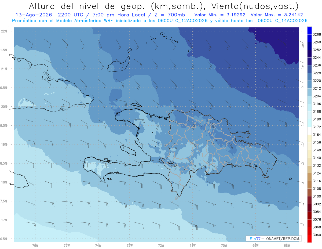
Task: Click the legend value 3108
Action: [x=317, y=189]
